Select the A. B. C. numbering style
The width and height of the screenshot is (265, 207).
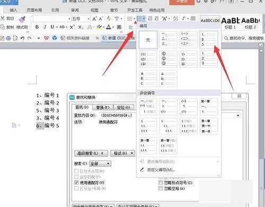pyautogui.click(x=148, y=79)
